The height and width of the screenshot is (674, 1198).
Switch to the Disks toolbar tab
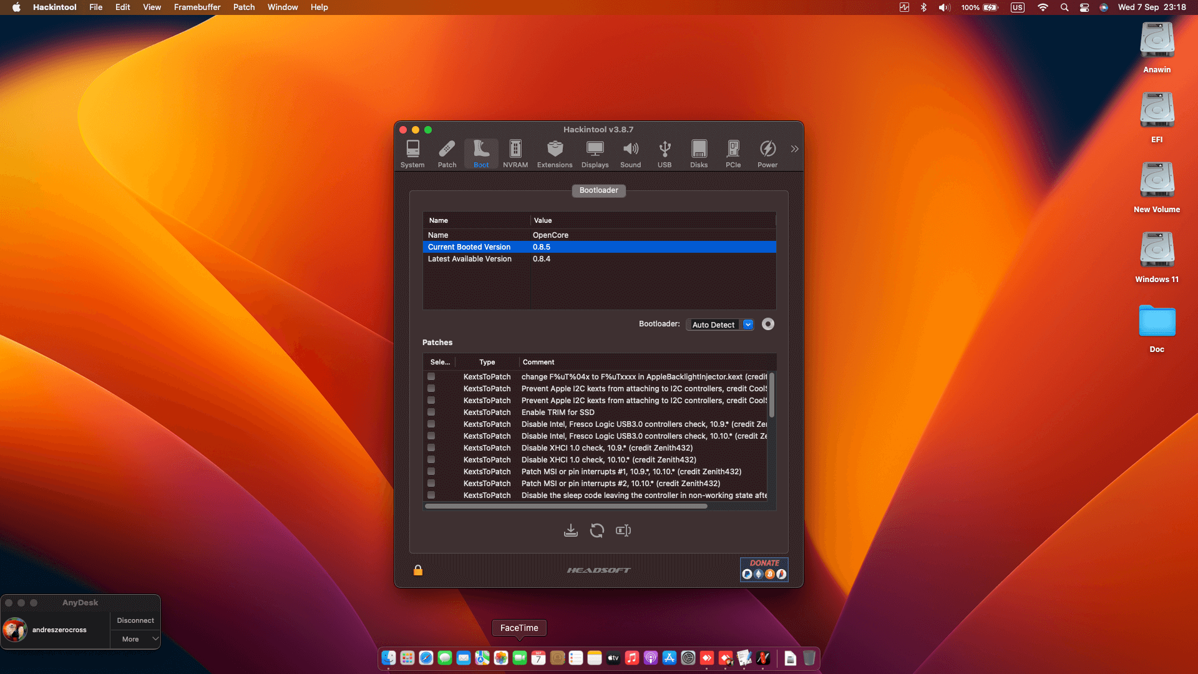[x=699, y=154]
